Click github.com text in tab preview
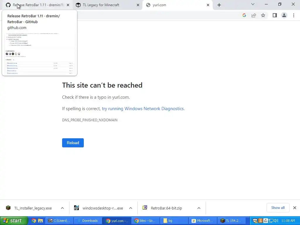The height and width of the screenshot is (225, 300). coord(17,28)
